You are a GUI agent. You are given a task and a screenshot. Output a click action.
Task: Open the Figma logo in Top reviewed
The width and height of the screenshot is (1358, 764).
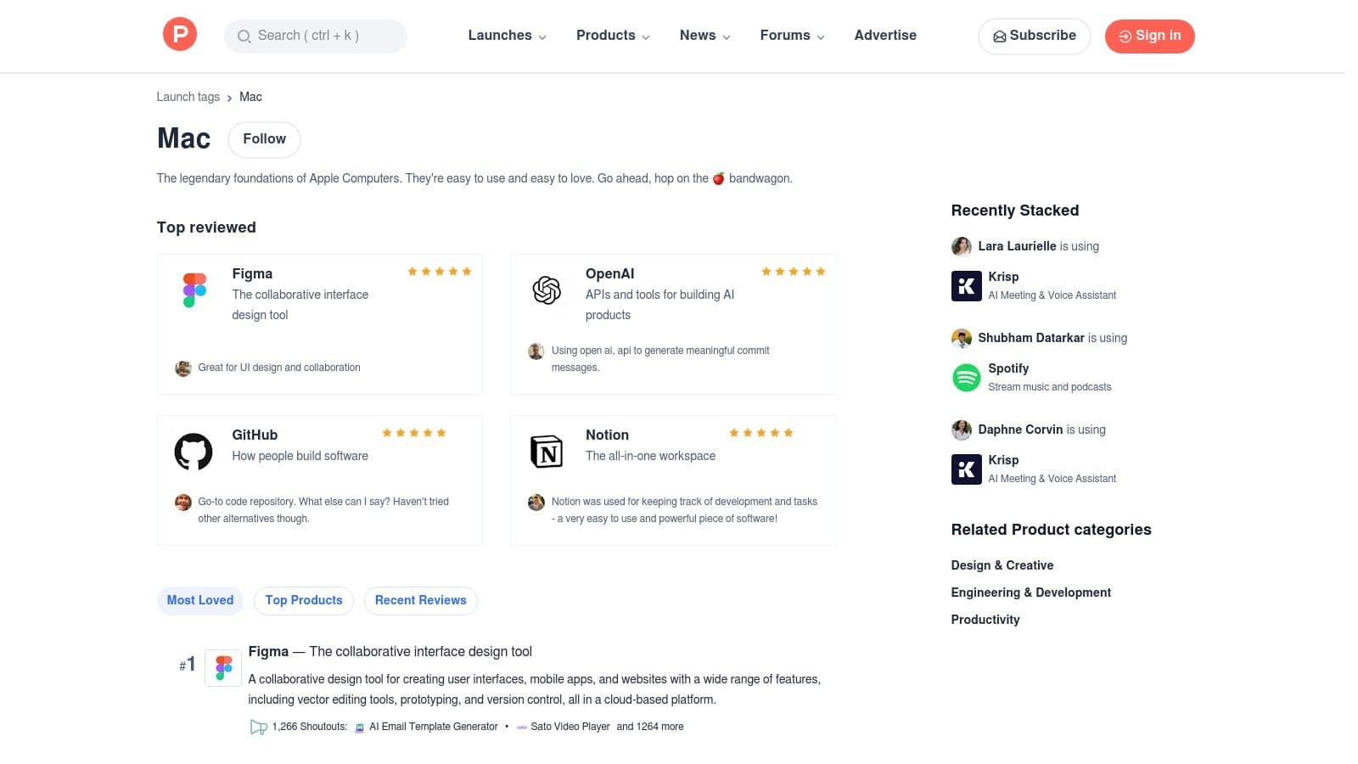click(x=194, y=290)
